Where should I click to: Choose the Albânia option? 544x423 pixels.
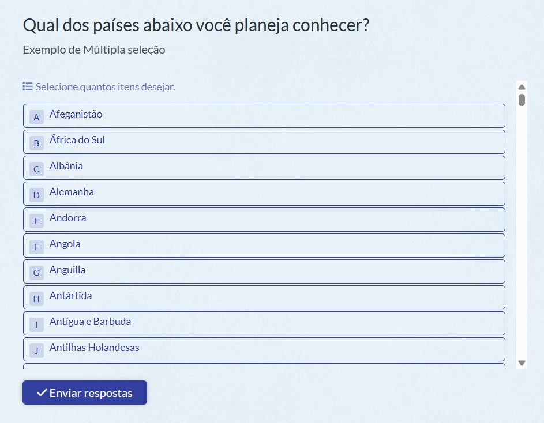[264, 168]
